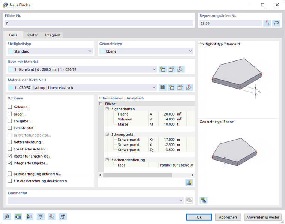Click the comment library icon beside Kommentar
Viewport: 285px width, 224px height.
[x=189, y=200]
